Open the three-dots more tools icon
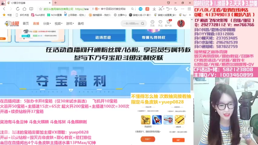The height and width of the screenshot is (145, 258). pyautogui.click(x=183, y=9)
